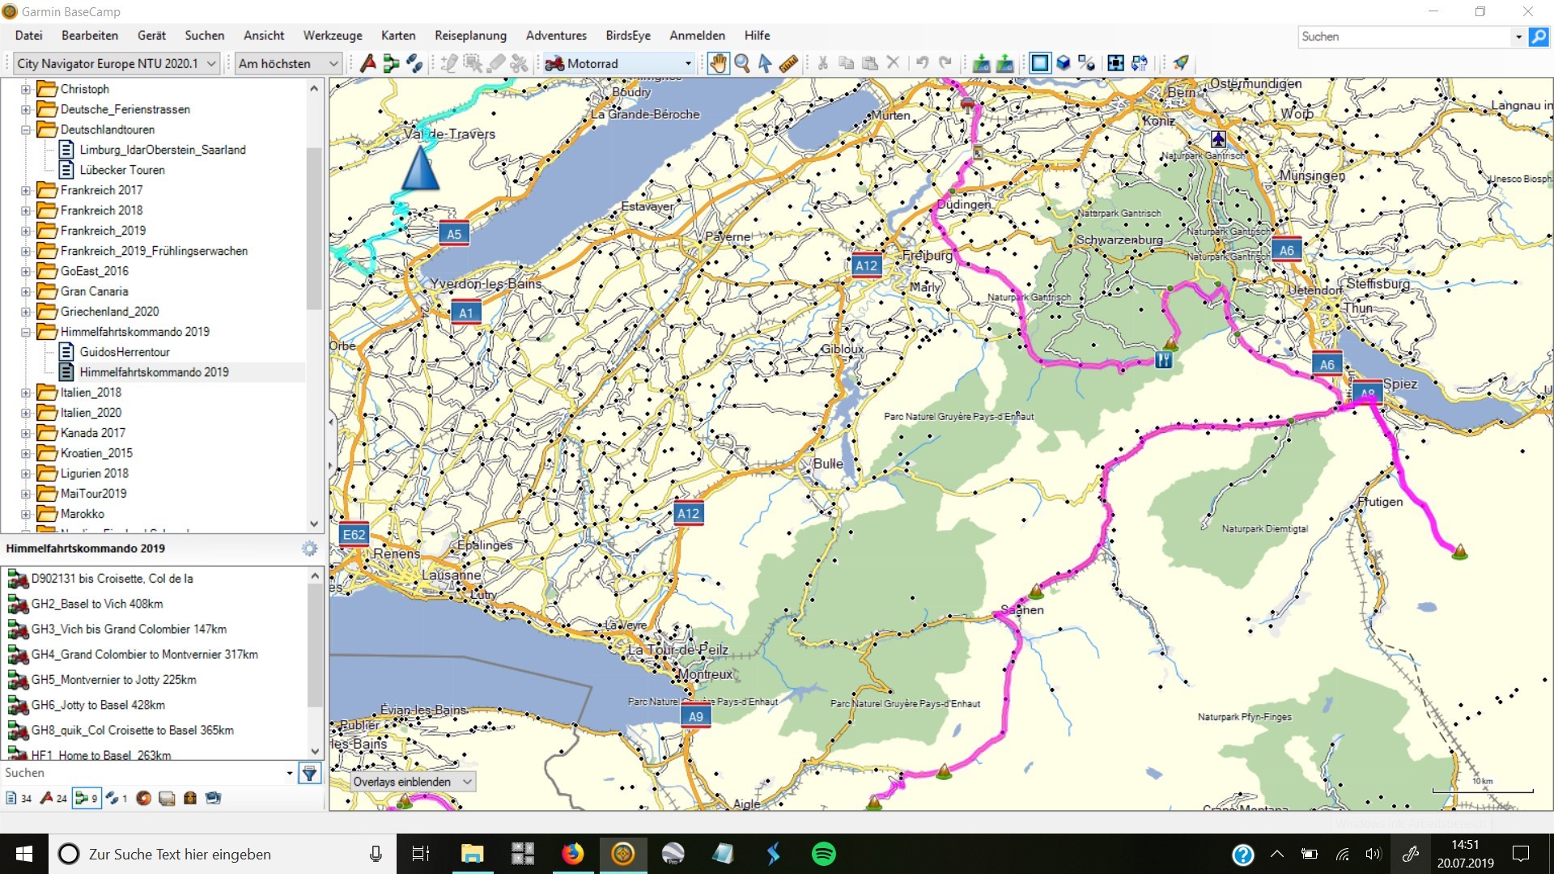Image resolution: width=1554 pixels, height=874 pixels.
Task: Activate the hand pan tool
Action: coord(718,63)
